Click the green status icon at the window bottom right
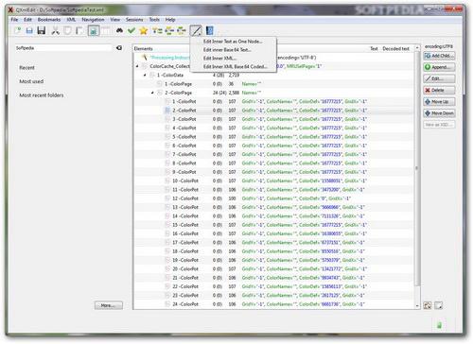This screenshot has width=473, height=344. [x=439, y=325]
